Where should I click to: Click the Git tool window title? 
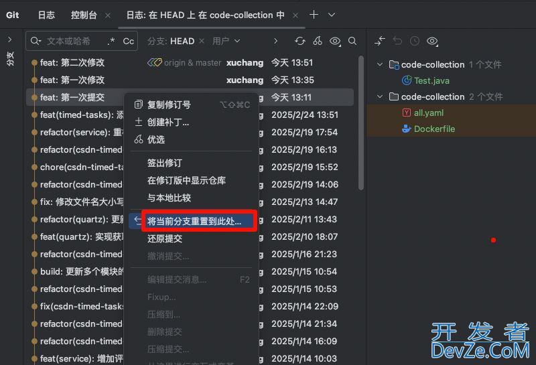12,15
